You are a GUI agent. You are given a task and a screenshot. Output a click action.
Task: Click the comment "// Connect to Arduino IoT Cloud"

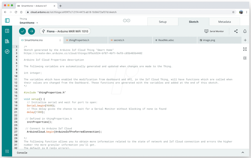(49, 128)
